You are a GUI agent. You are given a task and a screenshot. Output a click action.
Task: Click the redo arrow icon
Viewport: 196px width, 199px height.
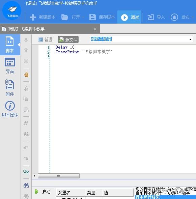coord(26,158)
